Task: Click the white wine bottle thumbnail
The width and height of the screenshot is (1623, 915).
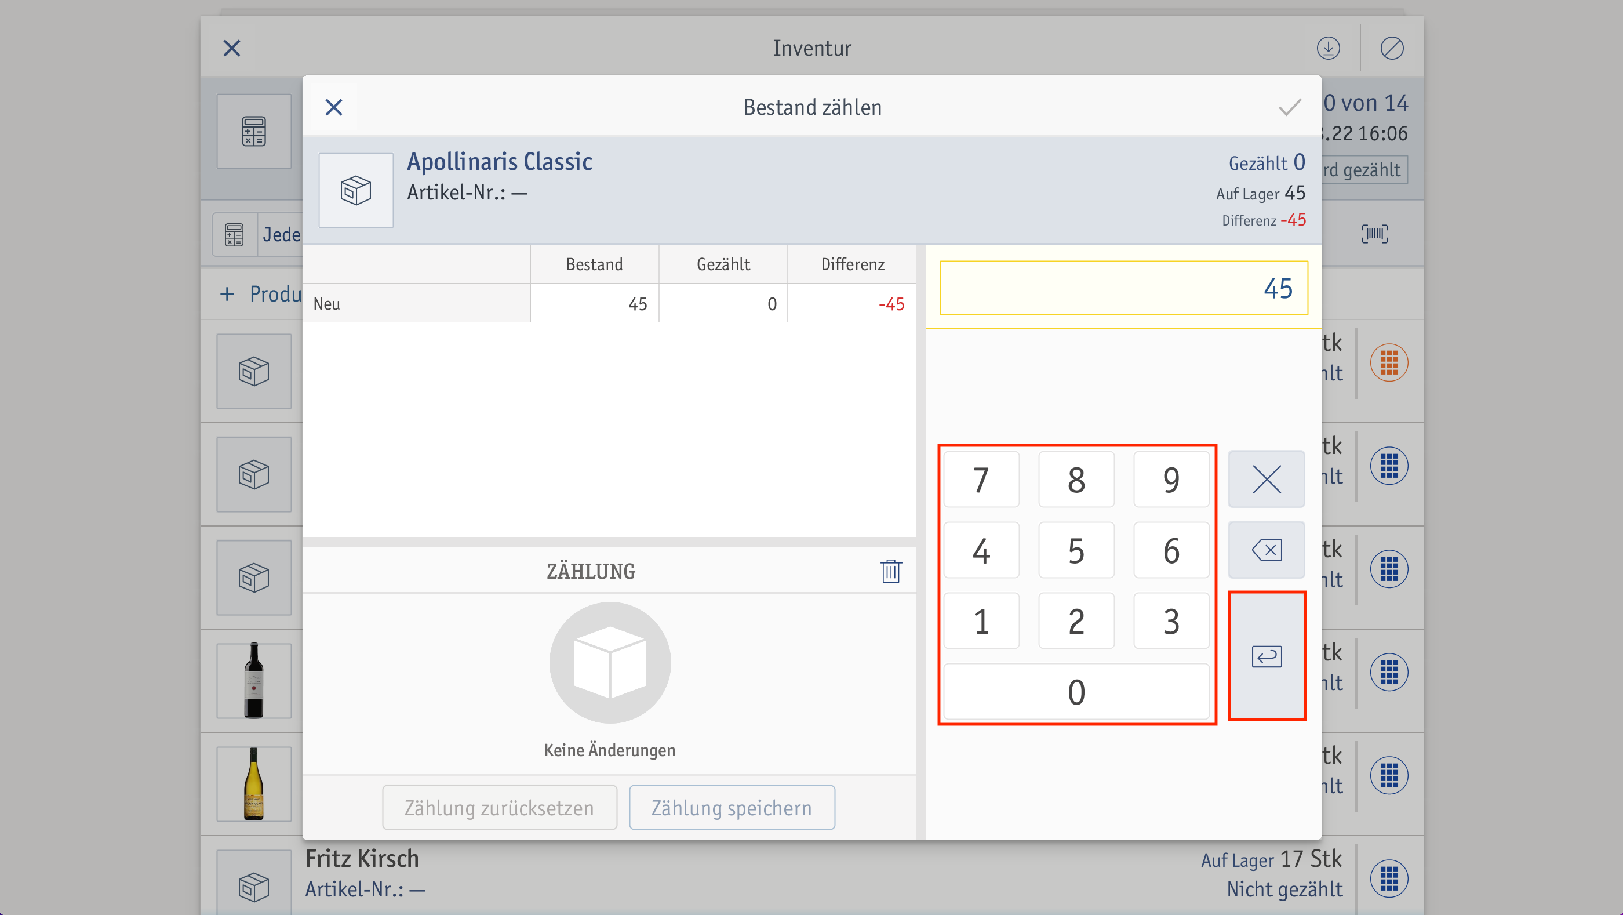Action: (254, 783)
